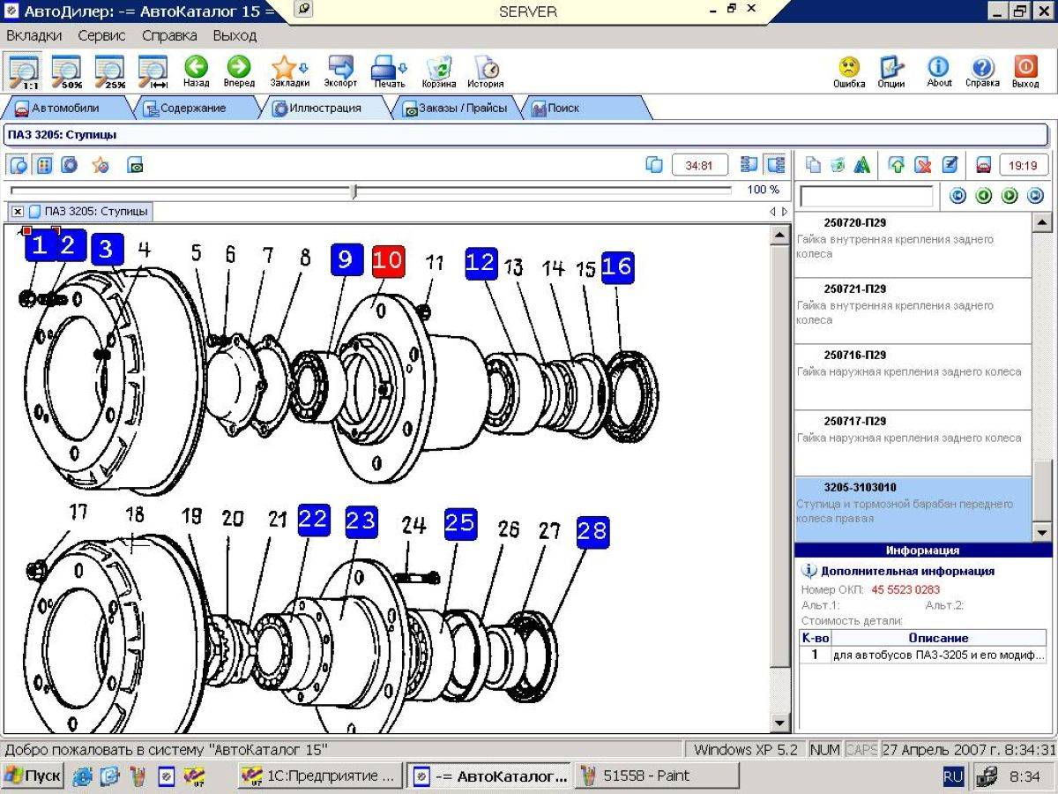
Task: Toggle the left tree layout button
Action: click(x=750, y=165)
